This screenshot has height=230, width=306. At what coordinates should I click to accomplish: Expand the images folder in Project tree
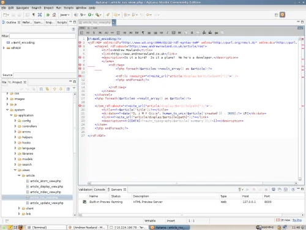[x=7, y=99]
